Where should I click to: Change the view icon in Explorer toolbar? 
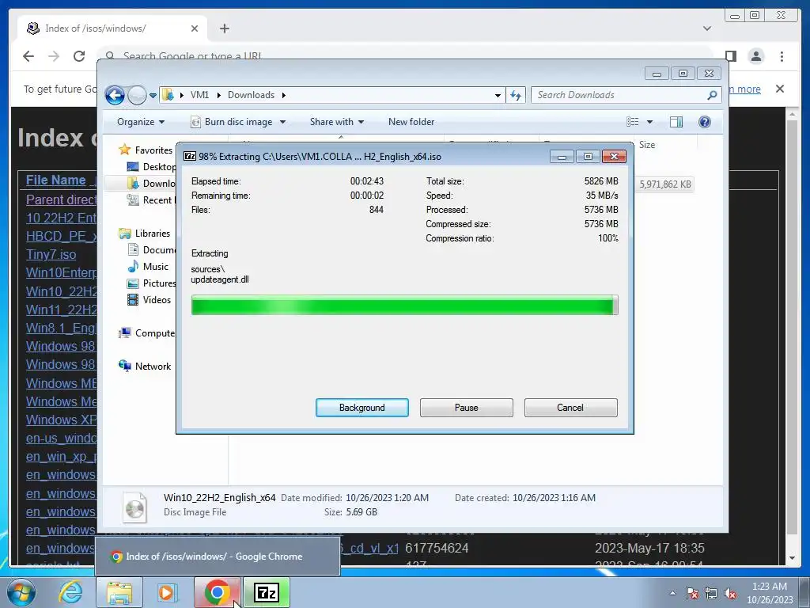click(x=632, y=122)
